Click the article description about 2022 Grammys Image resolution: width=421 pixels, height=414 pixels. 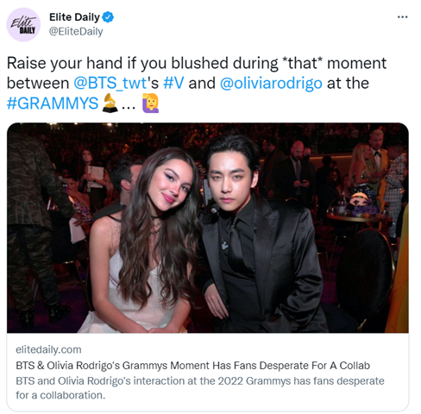[200, 388]
